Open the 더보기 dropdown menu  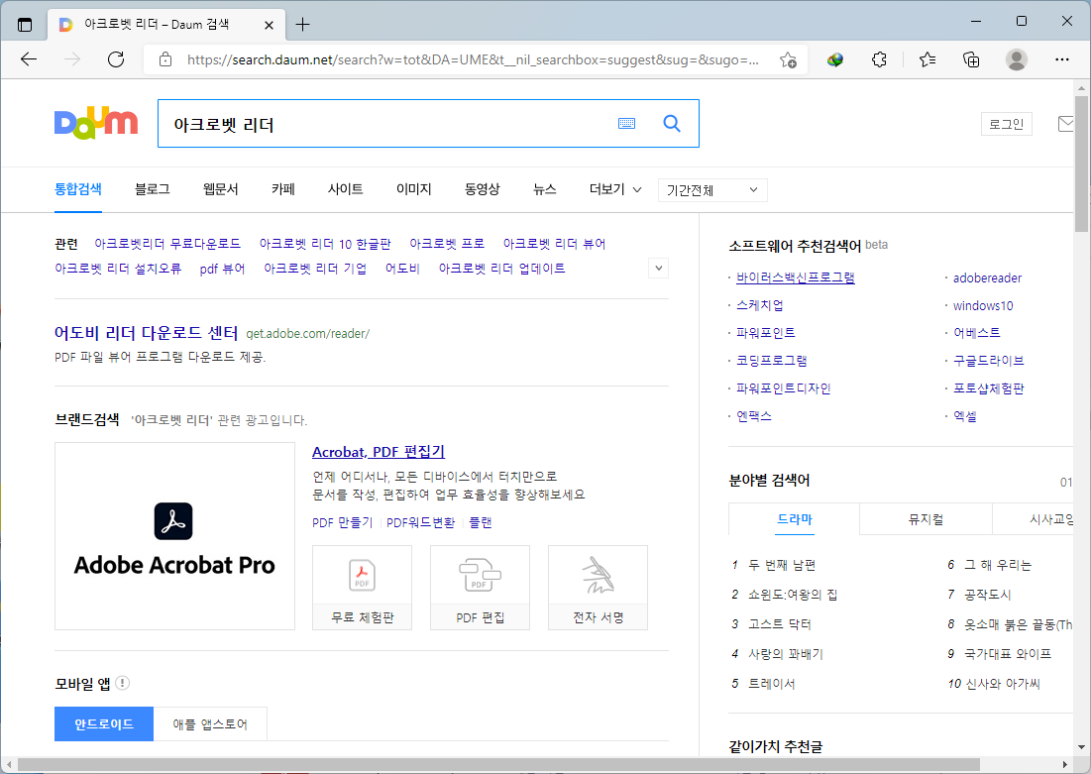(615, 189)
